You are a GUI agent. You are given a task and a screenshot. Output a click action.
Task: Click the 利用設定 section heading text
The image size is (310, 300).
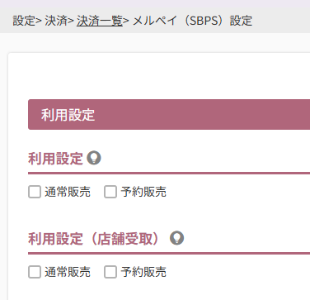coord(55,159)
